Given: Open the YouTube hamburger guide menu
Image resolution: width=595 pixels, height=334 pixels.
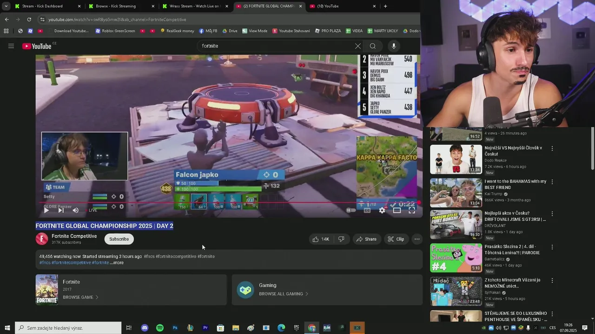Looking at the screenshot, I should pyautogui.click(x=11, y=46).
